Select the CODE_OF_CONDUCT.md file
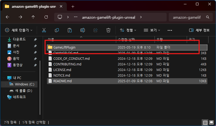Image resolution: width=216 pixels, height=126 pixels. point(127,59)
